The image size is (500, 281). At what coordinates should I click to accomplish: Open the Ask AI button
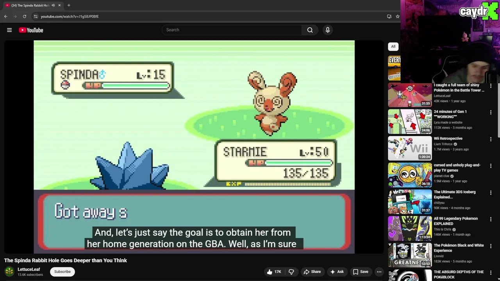point(337,272)
